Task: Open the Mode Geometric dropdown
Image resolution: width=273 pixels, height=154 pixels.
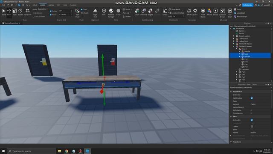Action: pos(43,9)
